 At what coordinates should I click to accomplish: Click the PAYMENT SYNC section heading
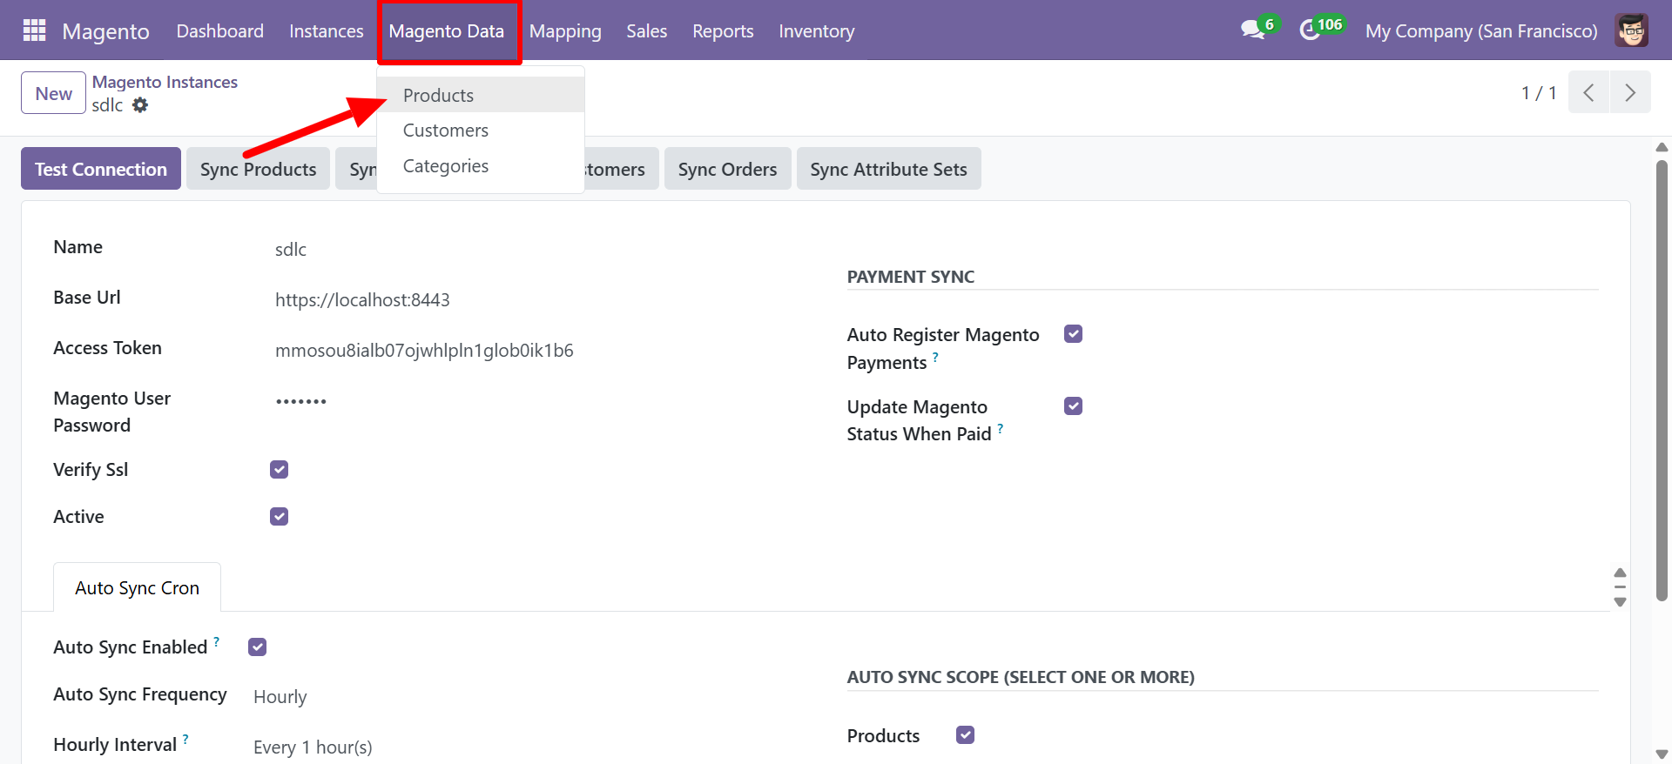(911, 277)
